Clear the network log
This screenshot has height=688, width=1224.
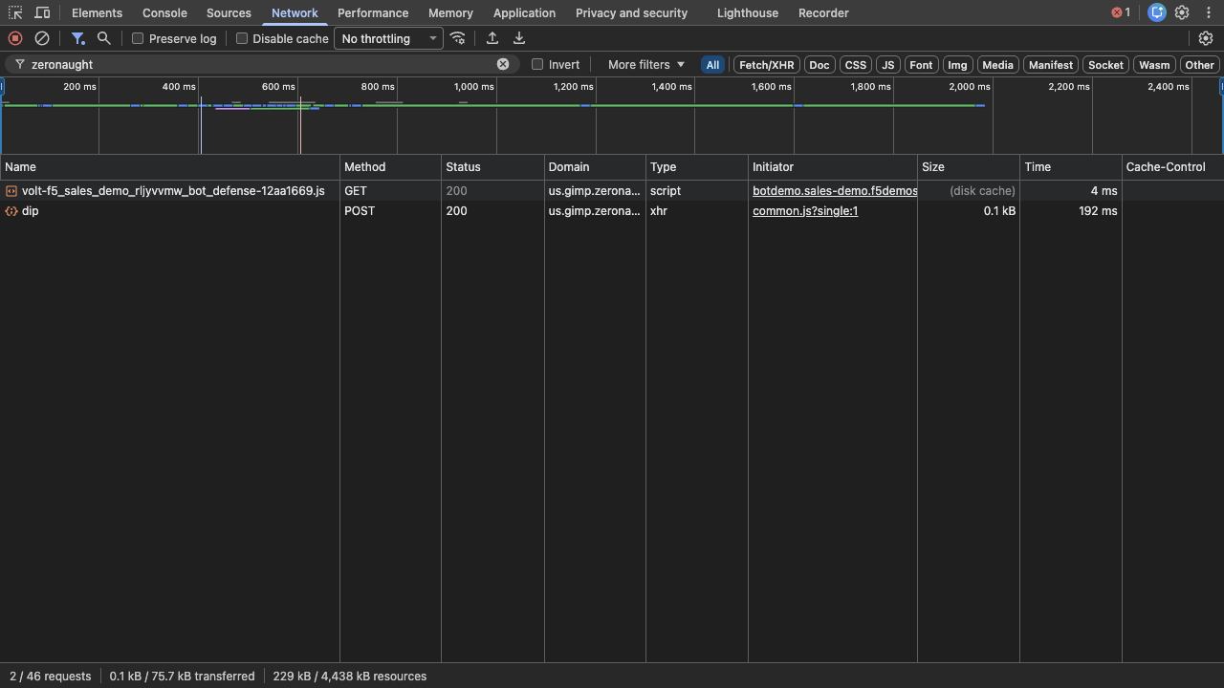tap(41, 38)
